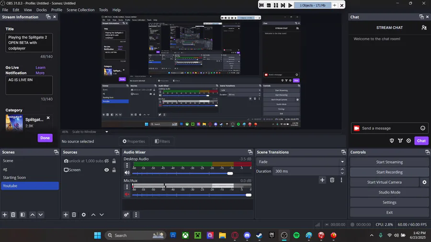Click Start Recording button

(389, 172)
